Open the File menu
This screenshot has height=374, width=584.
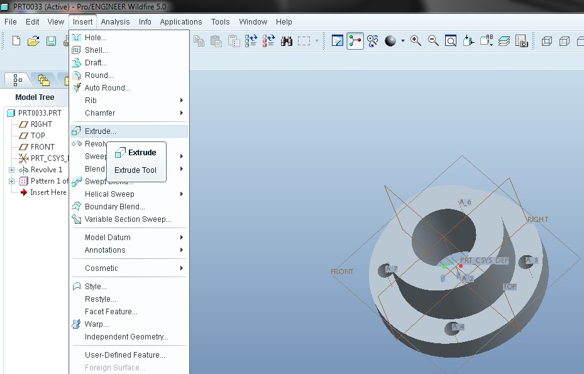pos(11,21)
